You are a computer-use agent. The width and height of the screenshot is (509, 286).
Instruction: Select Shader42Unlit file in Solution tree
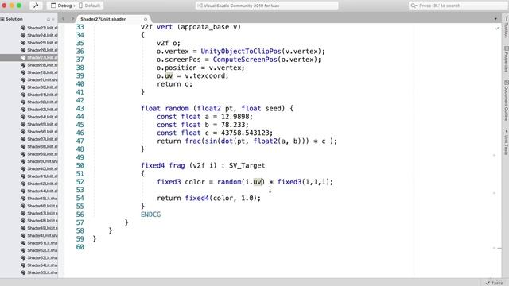coord(39,184)
